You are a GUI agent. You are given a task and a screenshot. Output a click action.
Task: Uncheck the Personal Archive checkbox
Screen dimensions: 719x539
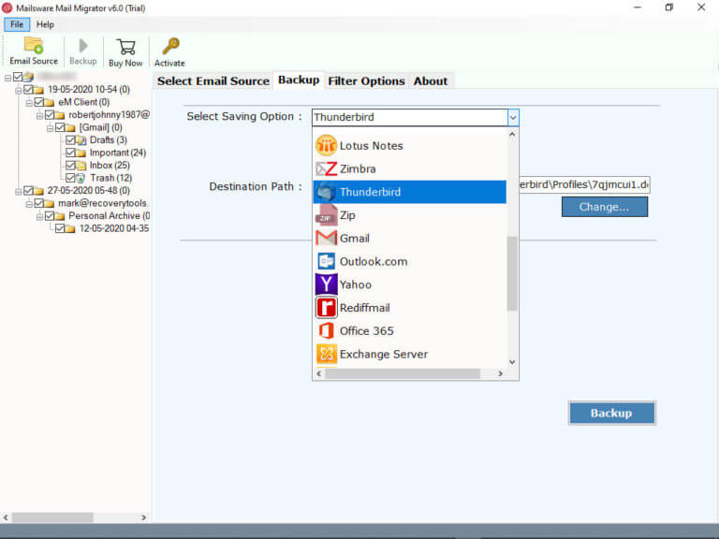coord(49,216)
